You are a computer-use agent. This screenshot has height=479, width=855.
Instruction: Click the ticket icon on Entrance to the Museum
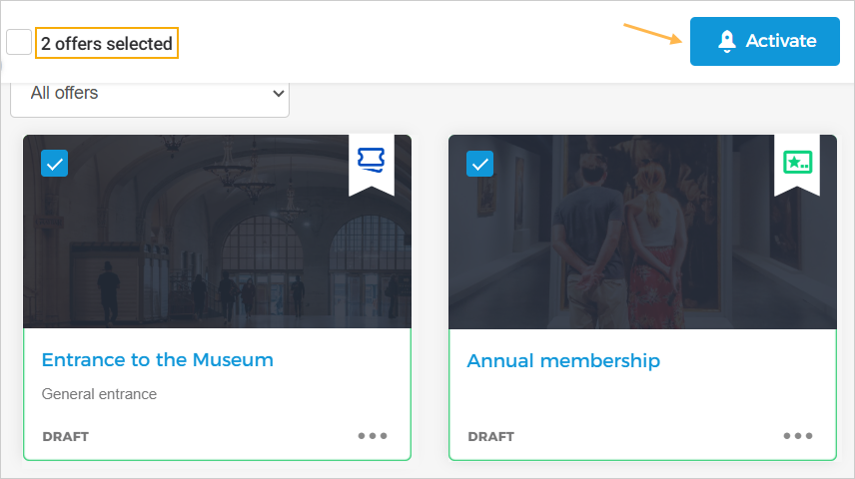click(371, 160)
